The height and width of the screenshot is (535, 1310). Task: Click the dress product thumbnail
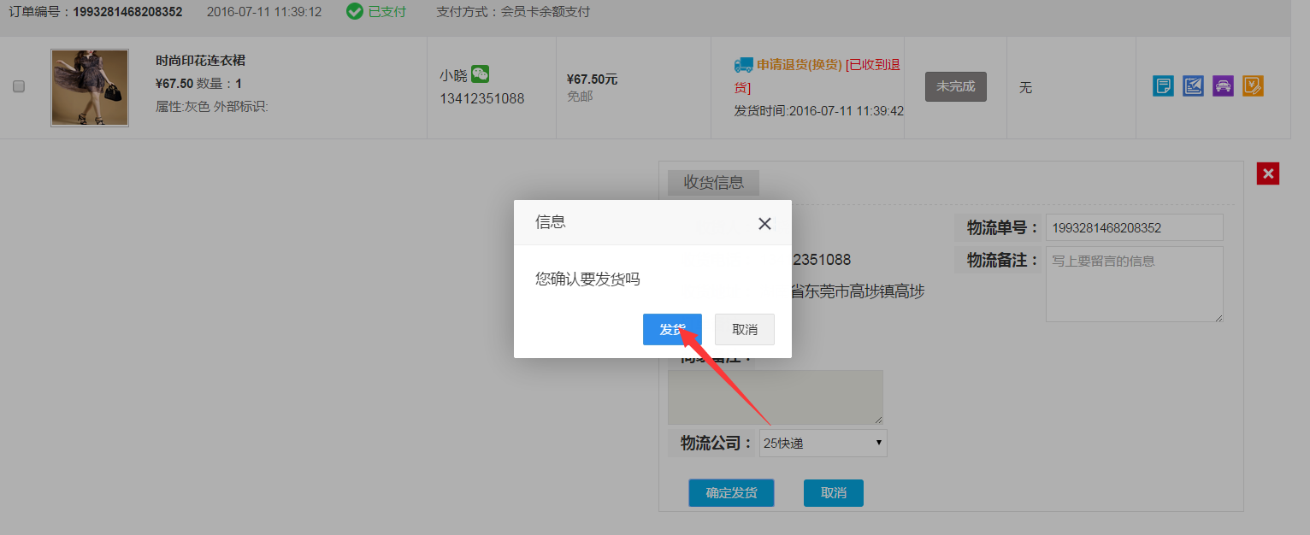coord(90,88)
